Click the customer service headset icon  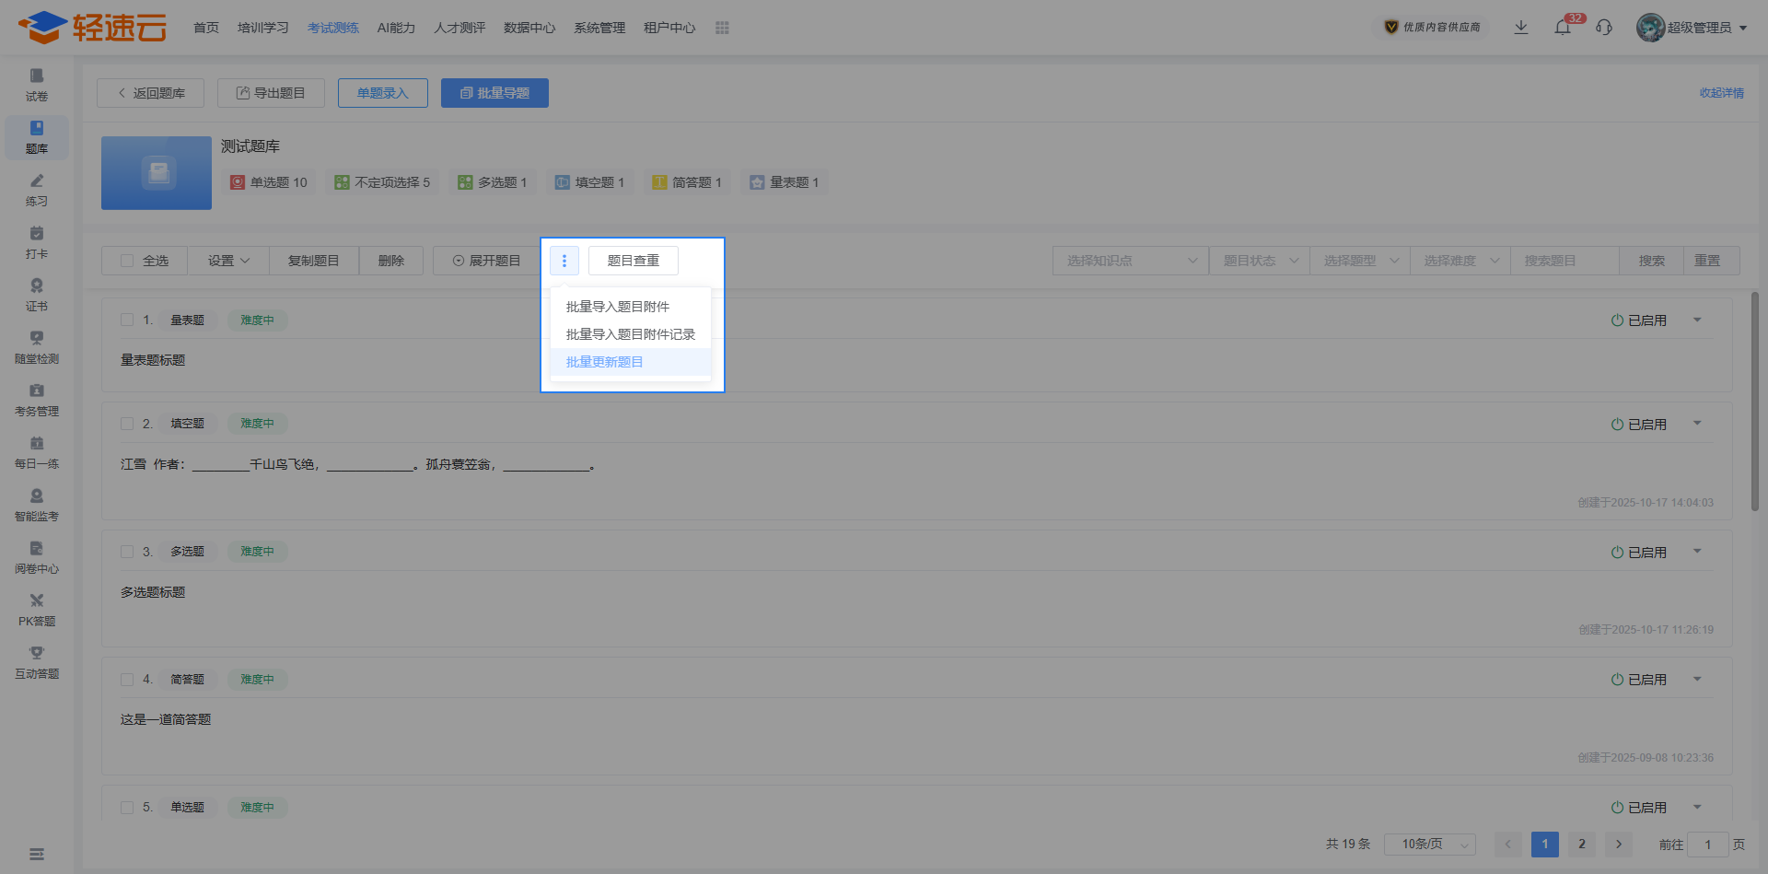point(1604,28)
